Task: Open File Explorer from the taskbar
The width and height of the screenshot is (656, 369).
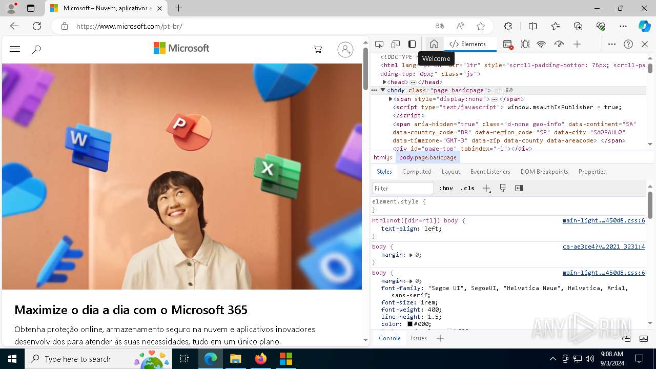Action: pyautogui.click(x=236, y=359)
